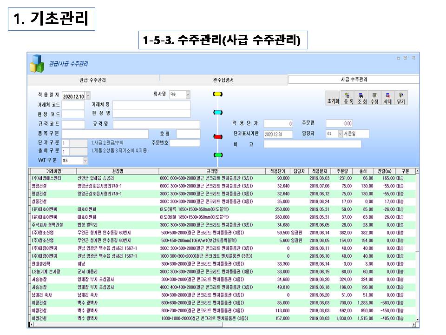446x335 pixels.
Task: Click the 규격명 column header
Action: (x=212, y=171)
